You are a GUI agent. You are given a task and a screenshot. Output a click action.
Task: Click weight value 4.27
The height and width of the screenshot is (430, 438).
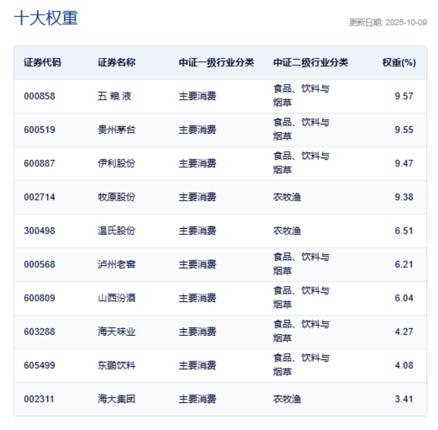click(404, 332)
